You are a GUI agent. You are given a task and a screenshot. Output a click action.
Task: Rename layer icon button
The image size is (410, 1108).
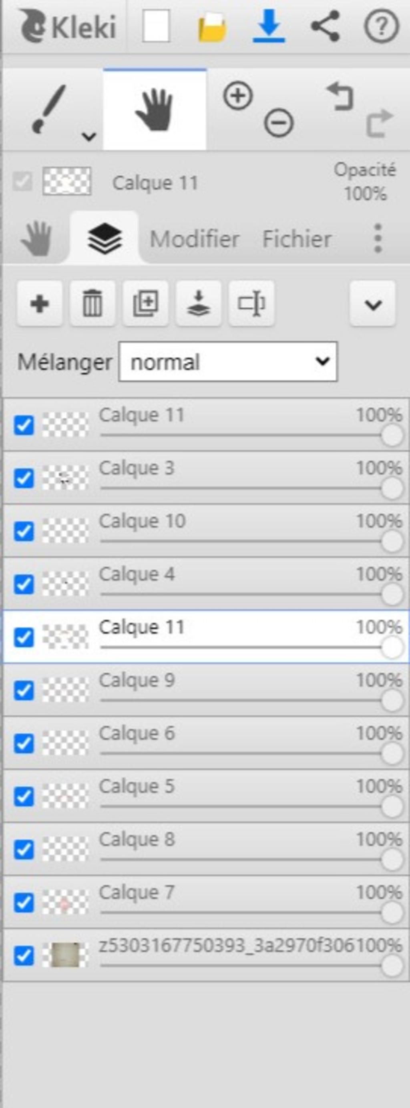point(251,304)
